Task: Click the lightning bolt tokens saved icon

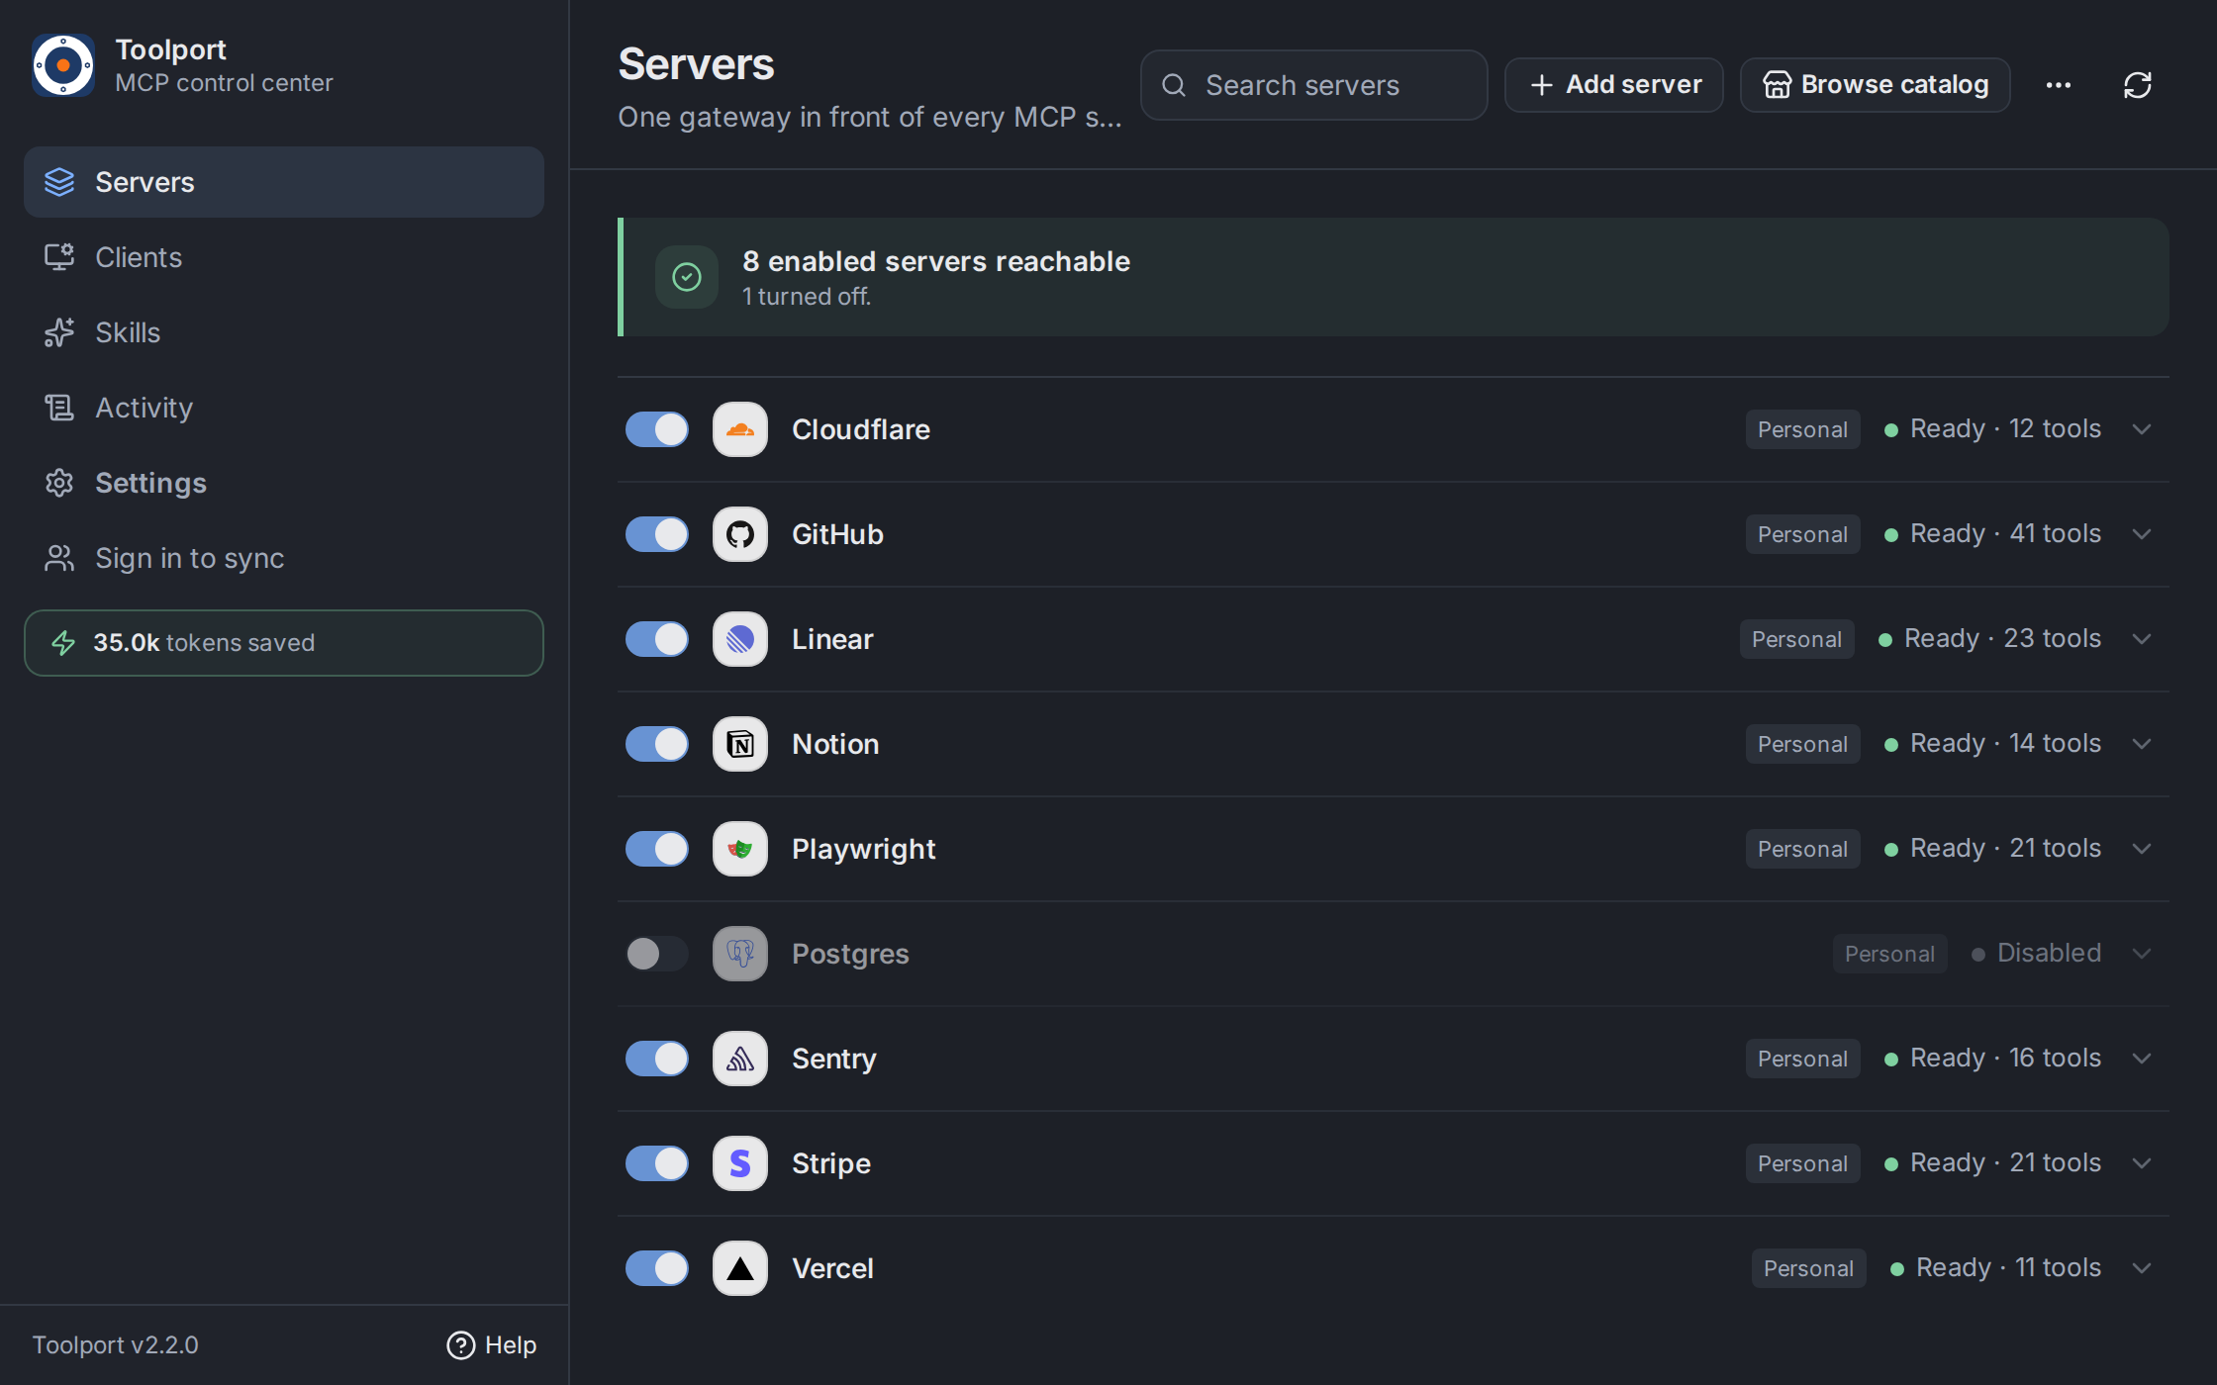Action: pyautogui.click(x=63, y=643)
